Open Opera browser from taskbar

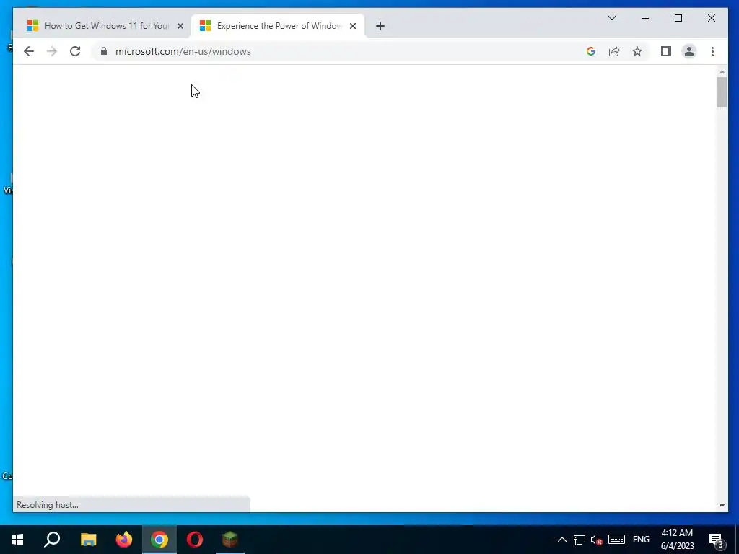click(195, 540)
